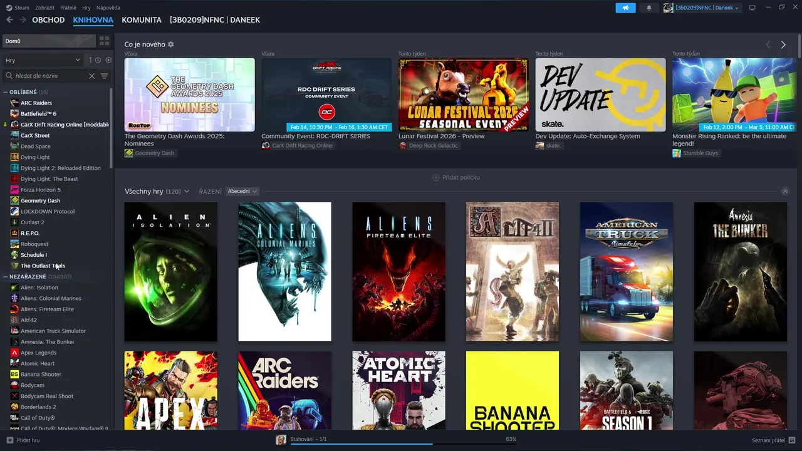Screen dimensions: 802x451
Task: Open the Zobrazit menu
Action: pyautogui.click(x=44, y=8)
